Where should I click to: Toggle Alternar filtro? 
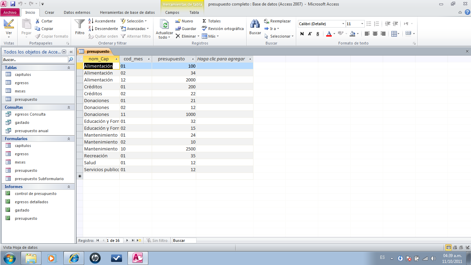tap(136, 36)
